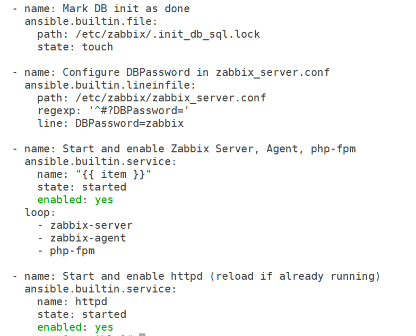Click the 'ansible.builtin.lineinfile:' module line
The image size is (416, 336).
point(110,85)
